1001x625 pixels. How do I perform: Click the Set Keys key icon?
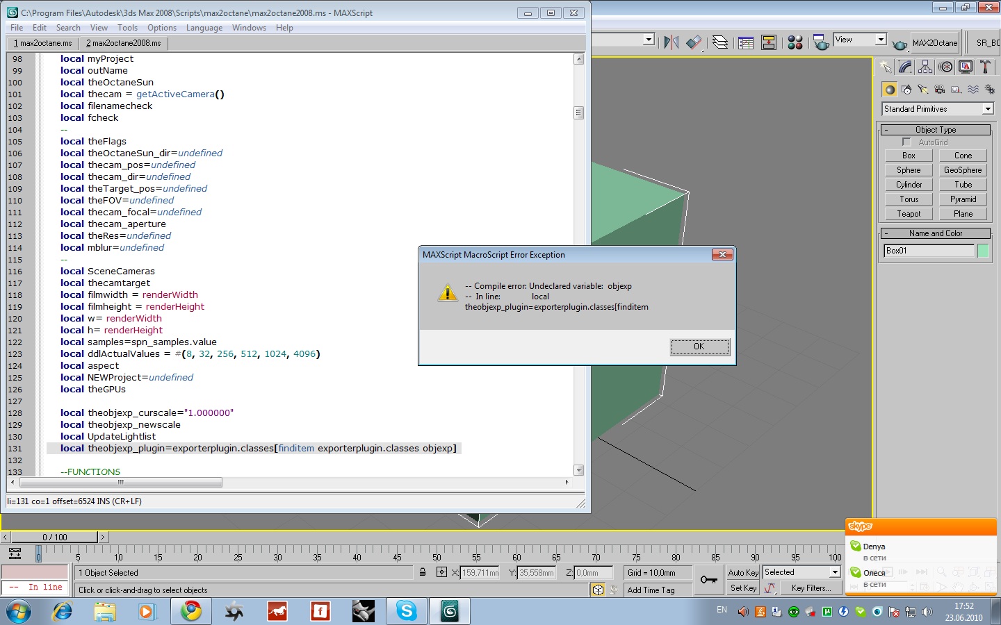tap(709, 580)
